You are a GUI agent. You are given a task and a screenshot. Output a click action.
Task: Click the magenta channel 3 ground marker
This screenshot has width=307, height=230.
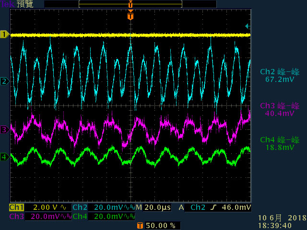tap(5, 130)
